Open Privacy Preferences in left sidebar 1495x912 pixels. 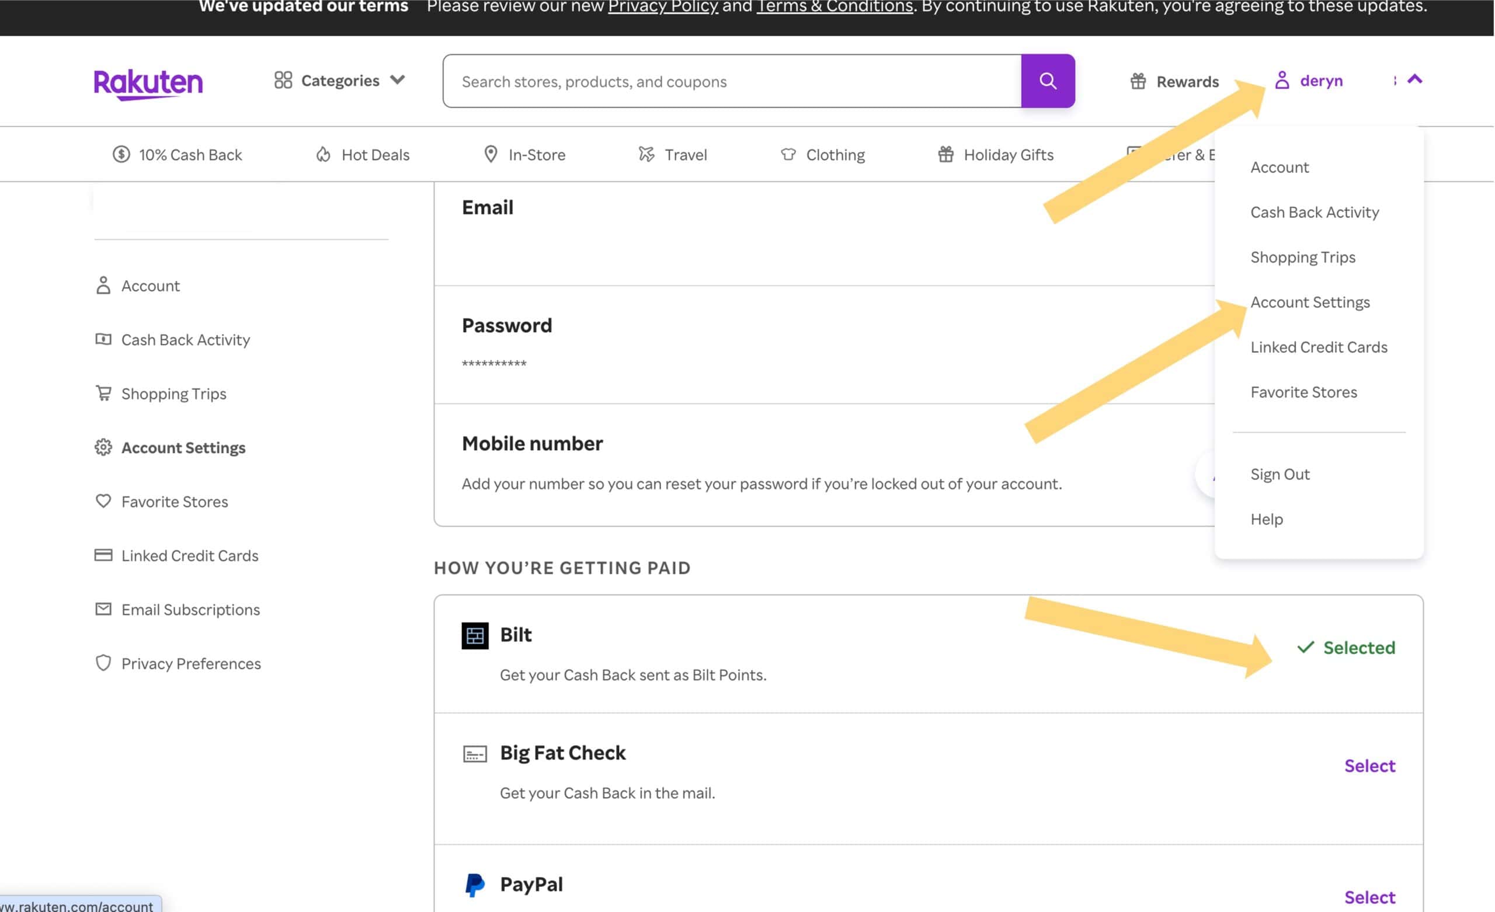[191, 664]
